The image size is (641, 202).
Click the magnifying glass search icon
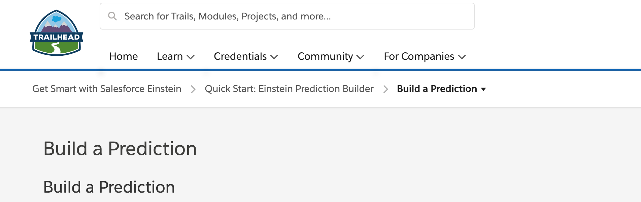(x=112, y=16)
